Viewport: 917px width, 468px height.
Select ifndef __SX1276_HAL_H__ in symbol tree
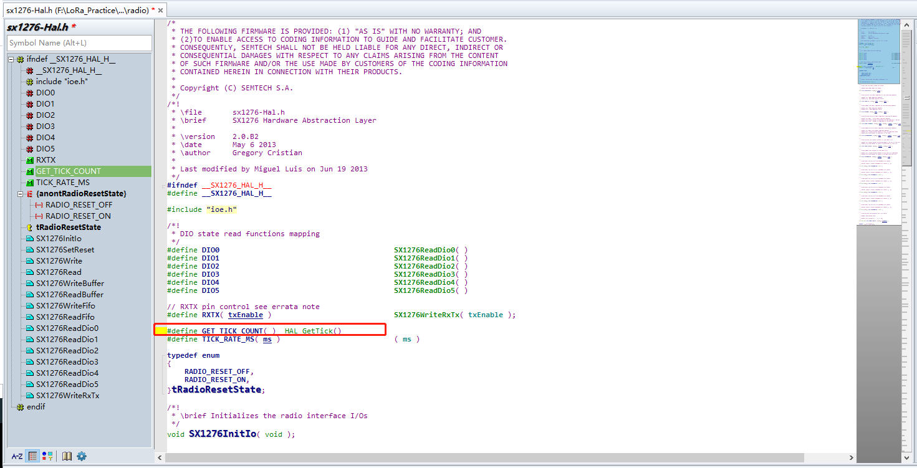(70, 59)
